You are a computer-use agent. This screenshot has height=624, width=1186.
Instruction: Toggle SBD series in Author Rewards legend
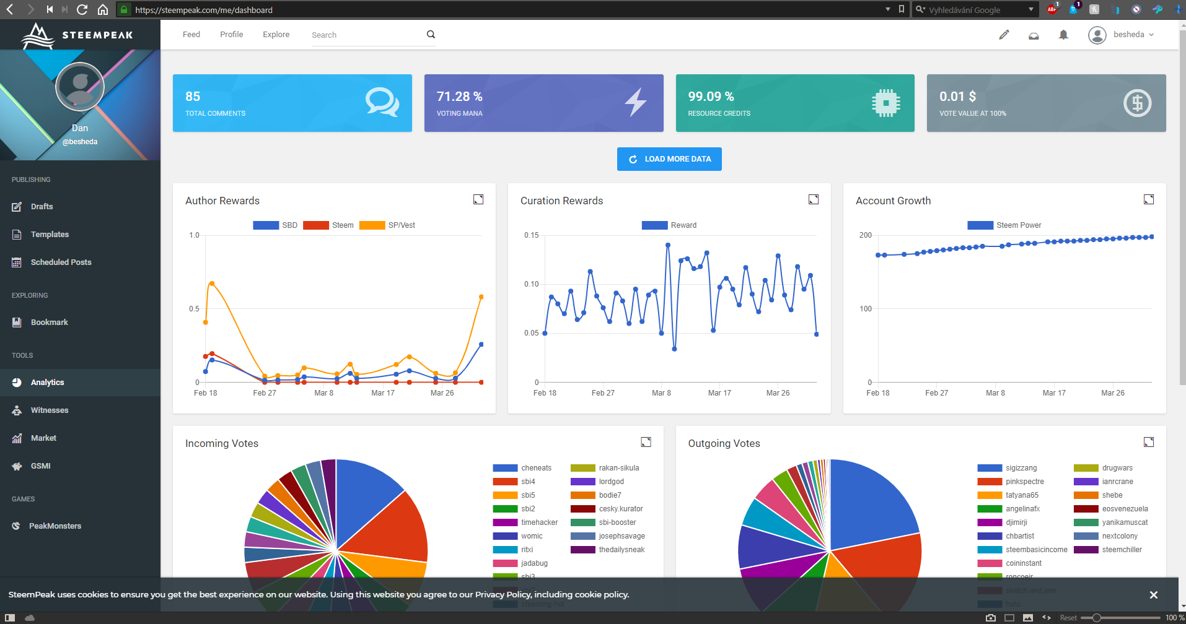(x=275, y=225)
